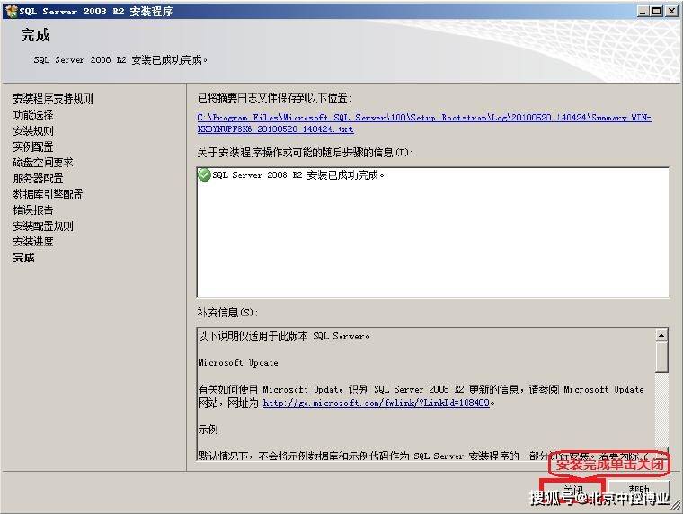The height and width of the screenshot is (514, 683).
Task: Click the green success checkmark icon
Action: coord(204,175)
